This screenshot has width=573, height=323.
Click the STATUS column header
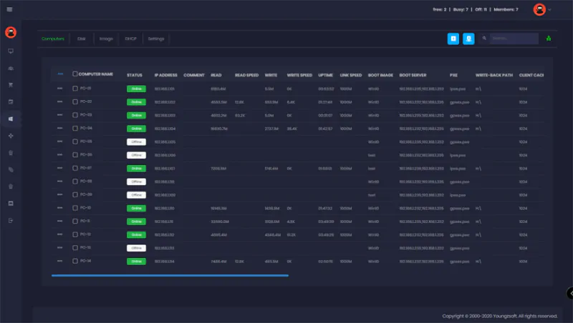point(135,75)
